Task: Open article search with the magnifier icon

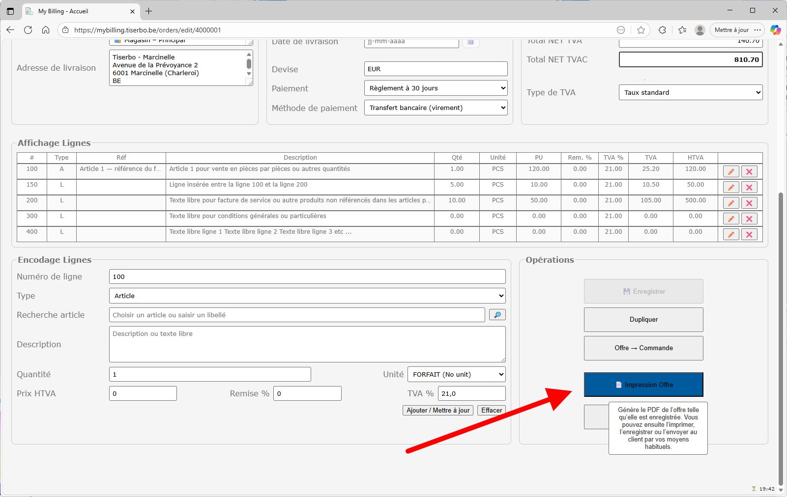Action: [497, 315]
